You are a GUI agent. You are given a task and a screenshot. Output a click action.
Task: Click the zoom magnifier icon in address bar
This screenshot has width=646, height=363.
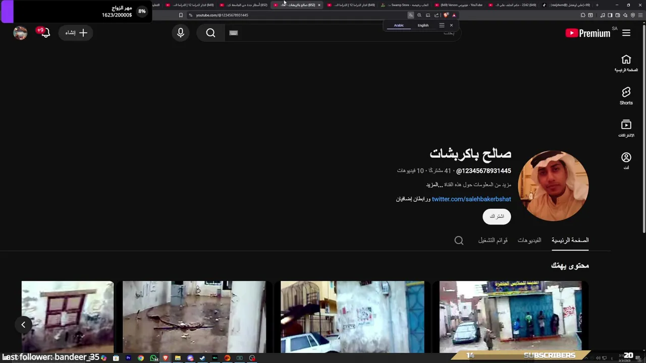point(419,15)
